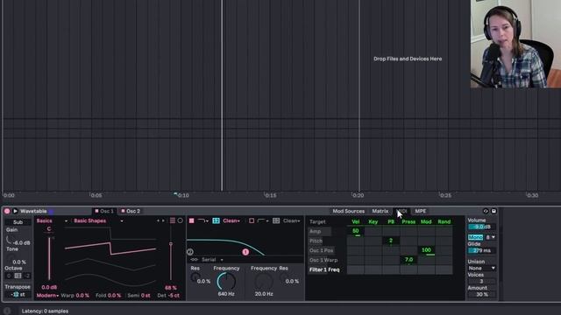The image size is (561, 315).
Task: Switch to the Osc 1 tab
Action: pos(104,211)
